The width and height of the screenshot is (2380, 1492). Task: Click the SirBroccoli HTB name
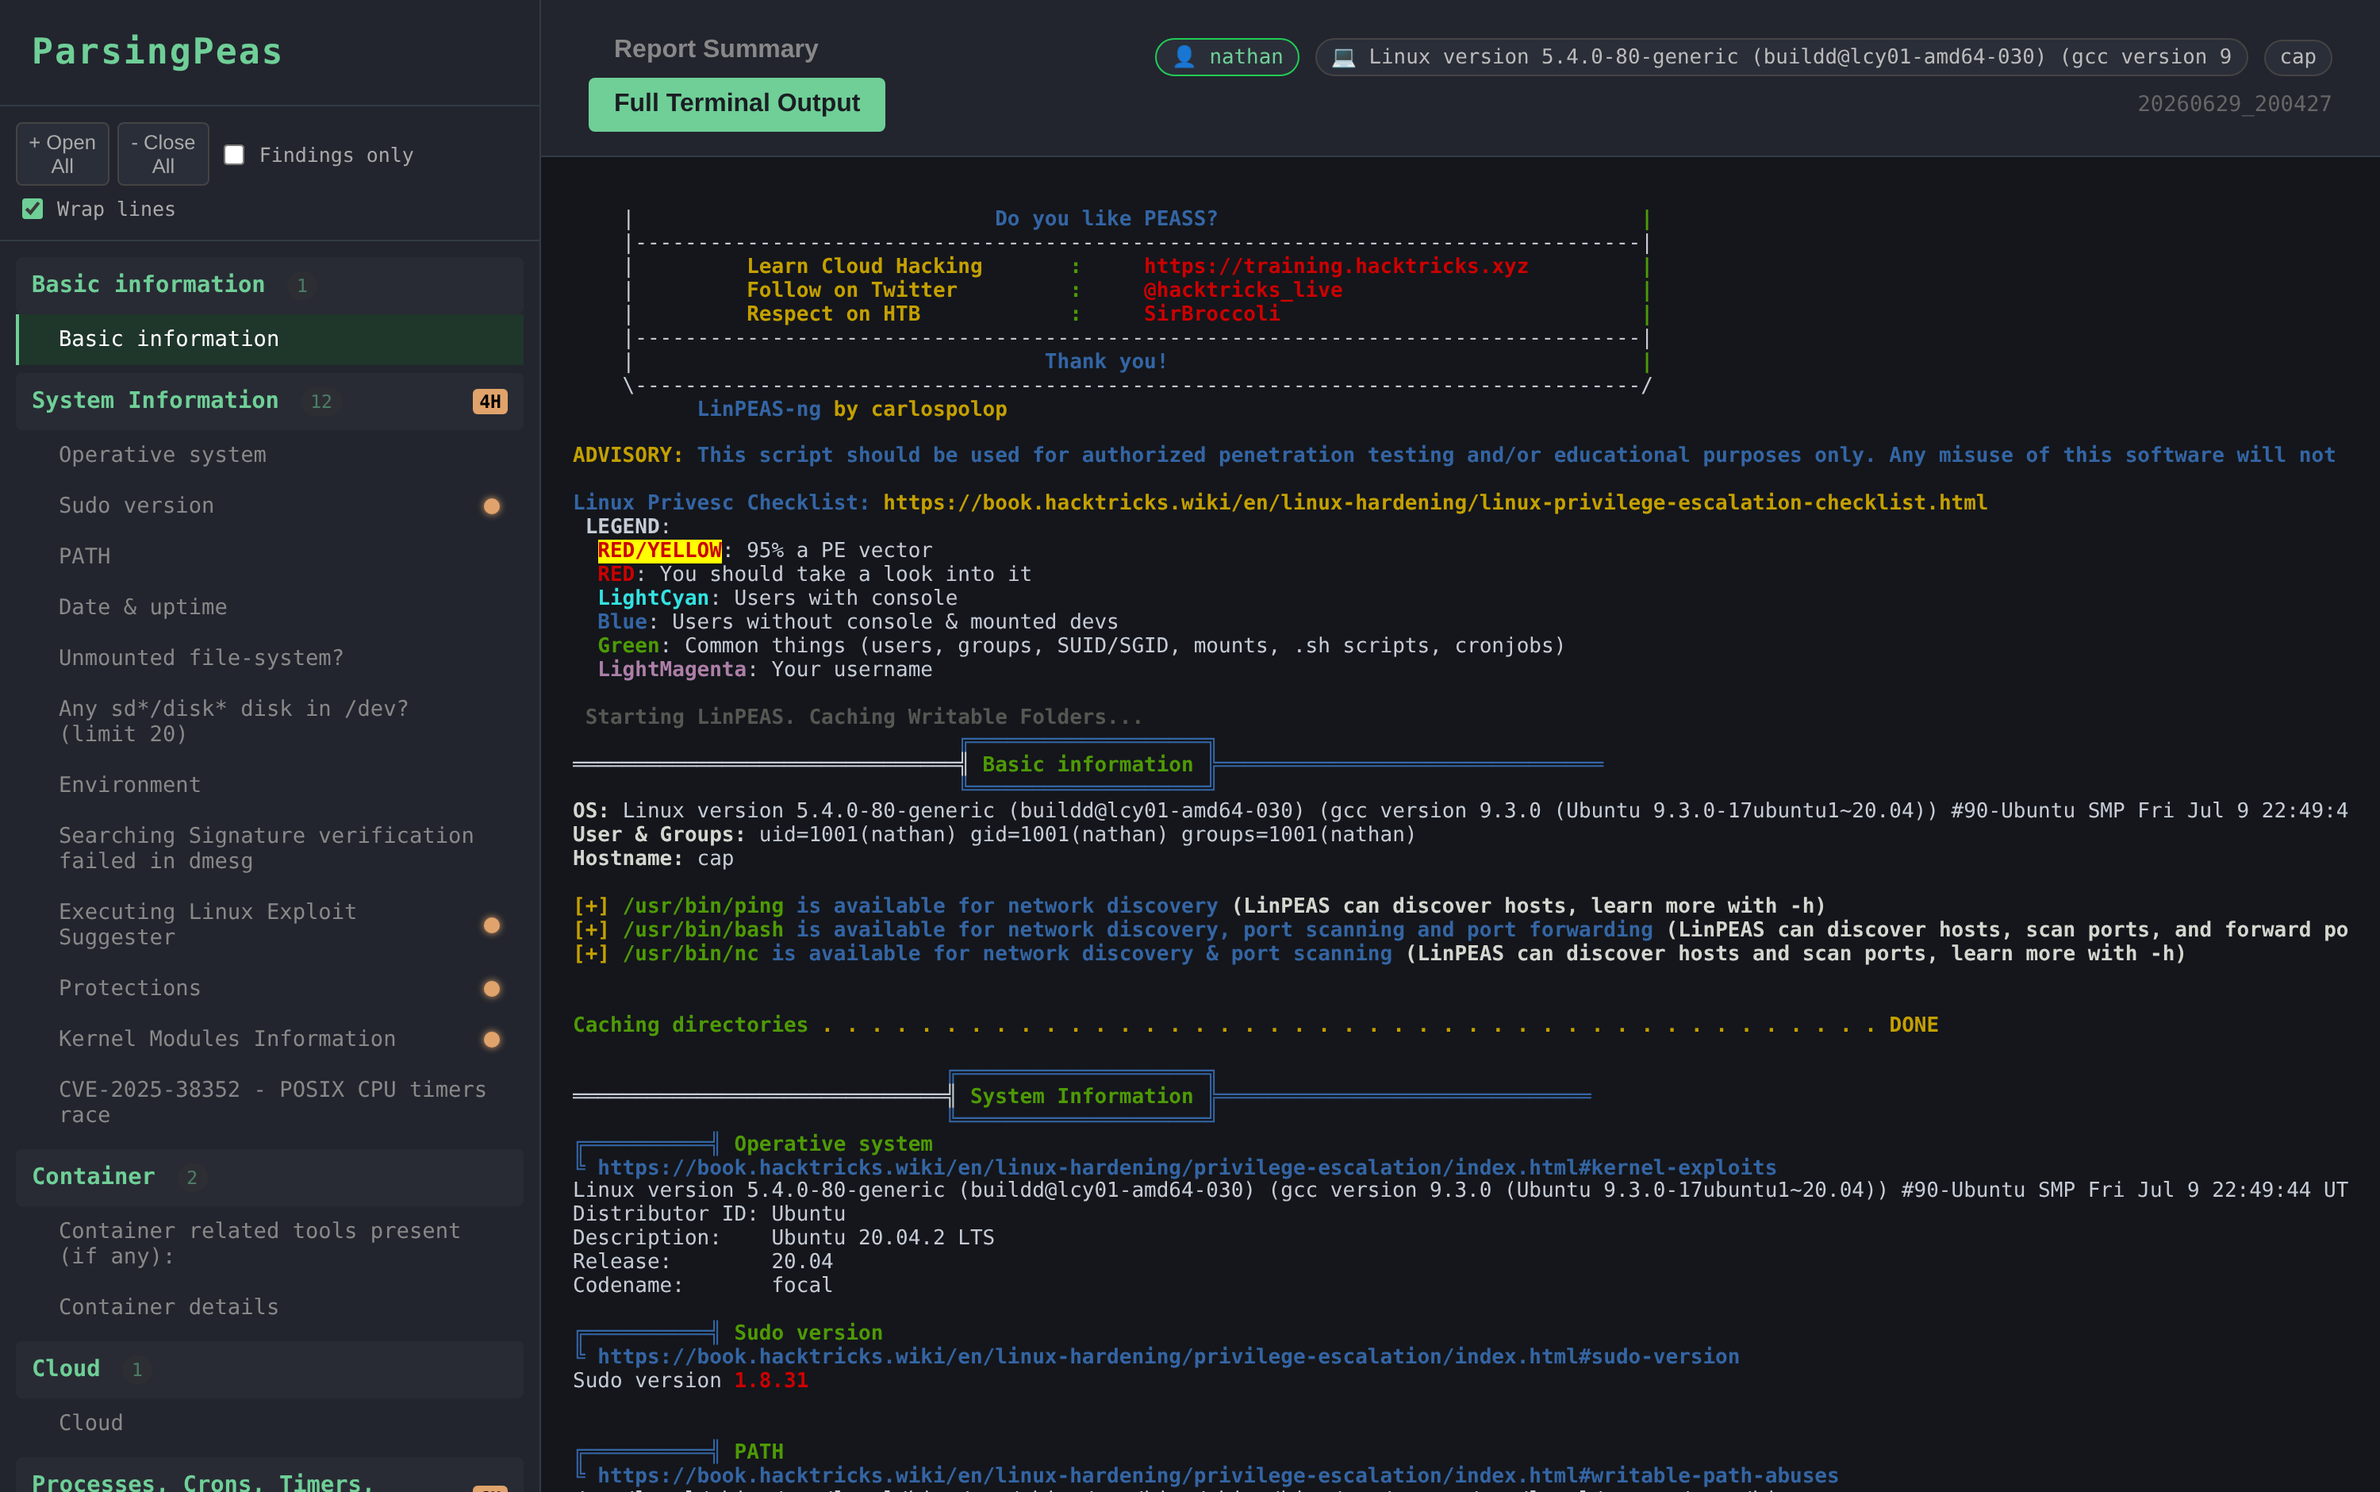coord(1212,313)
